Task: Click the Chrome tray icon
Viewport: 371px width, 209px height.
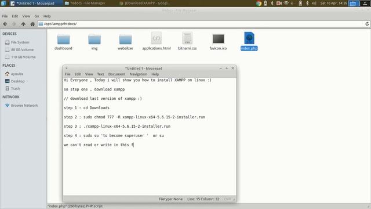Action: (x=259, y=3)
